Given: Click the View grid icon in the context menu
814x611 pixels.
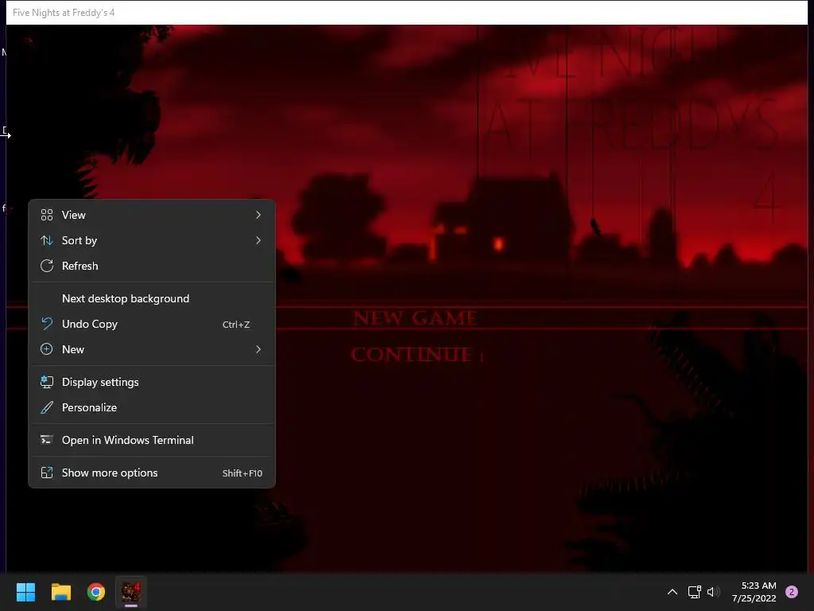Looking at the screenshot, I should coord(47,215).
